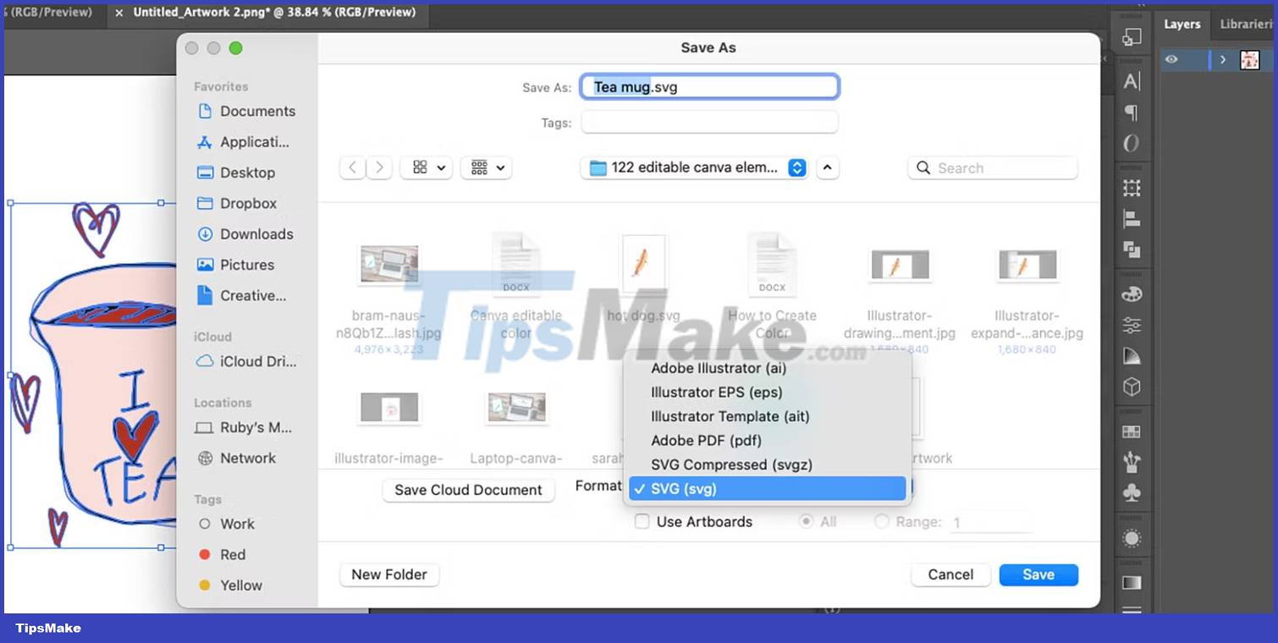Click the Save button
The image size is (1278, 643).
pyautogui.click(x=1038, y=574)
